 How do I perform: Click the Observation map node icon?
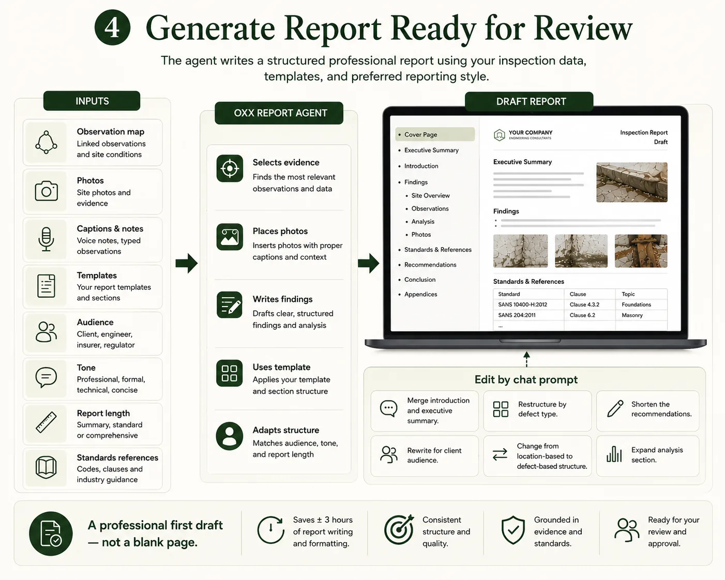pyautogui.click(x=46, y=142)
